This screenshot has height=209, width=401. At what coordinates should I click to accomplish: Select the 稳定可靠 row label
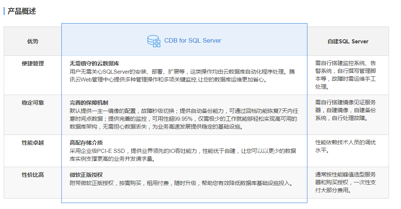click(33, 103)
